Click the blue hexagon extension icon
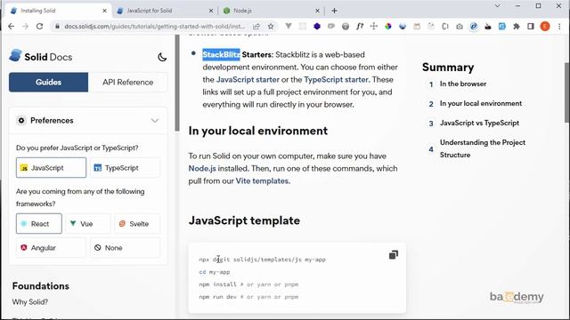 [317, 26]
